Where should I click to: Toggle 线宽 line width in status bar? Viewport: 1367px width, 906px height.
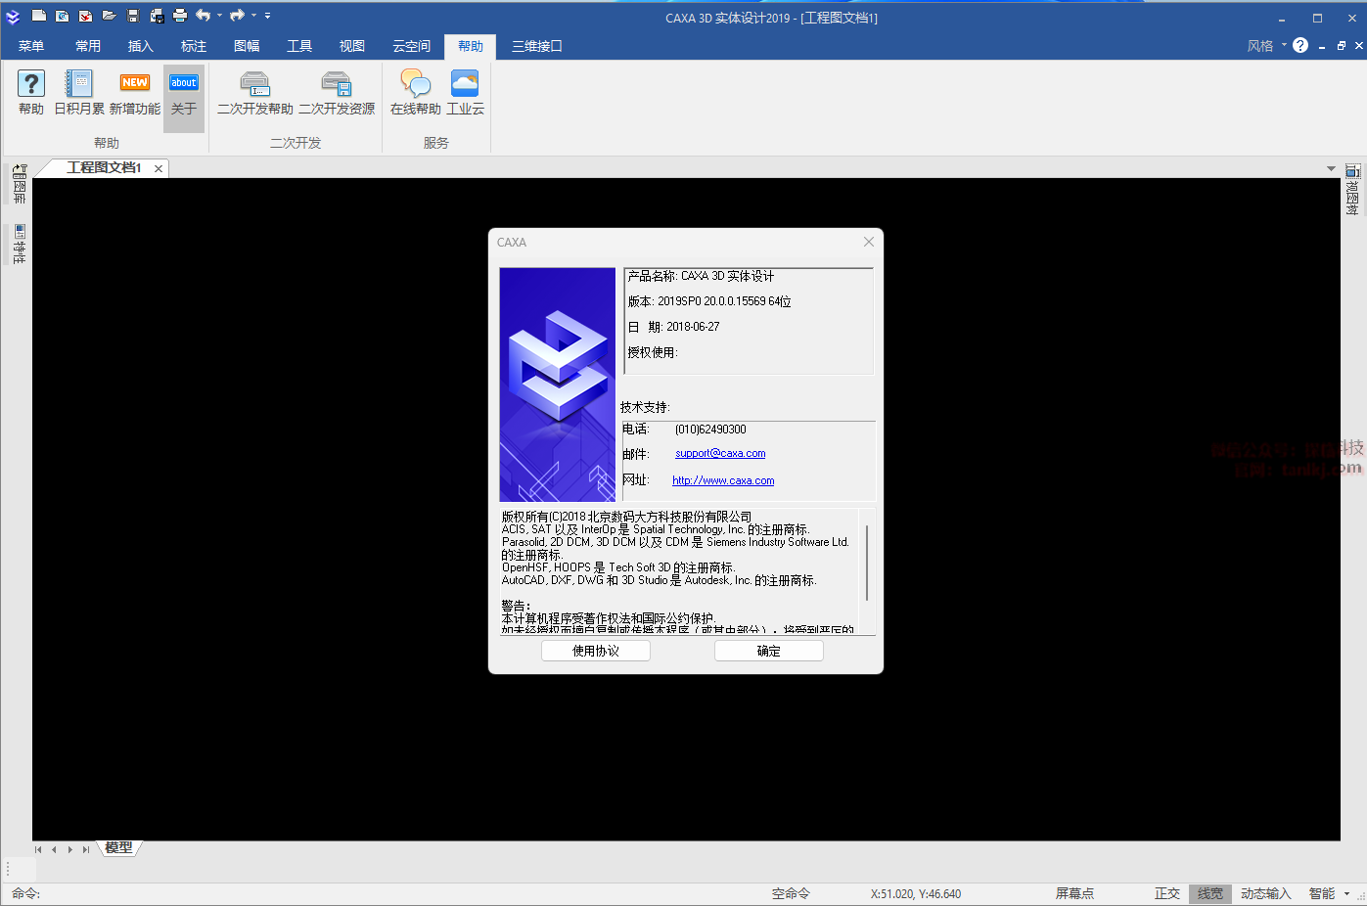1209,893
